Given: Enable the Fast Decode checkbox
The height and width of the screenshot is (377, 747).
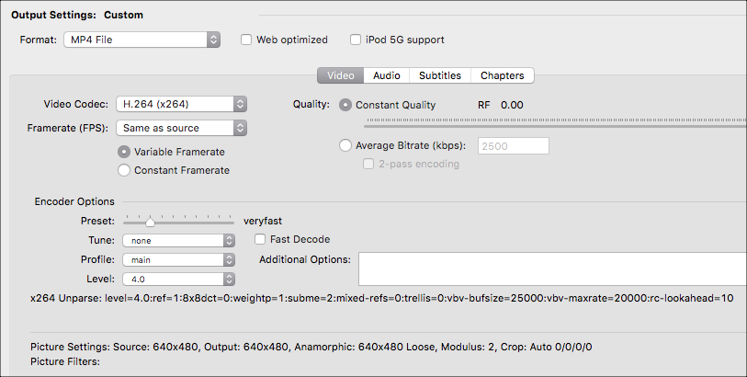Looking at the screenshot, I should pos(260,239).
